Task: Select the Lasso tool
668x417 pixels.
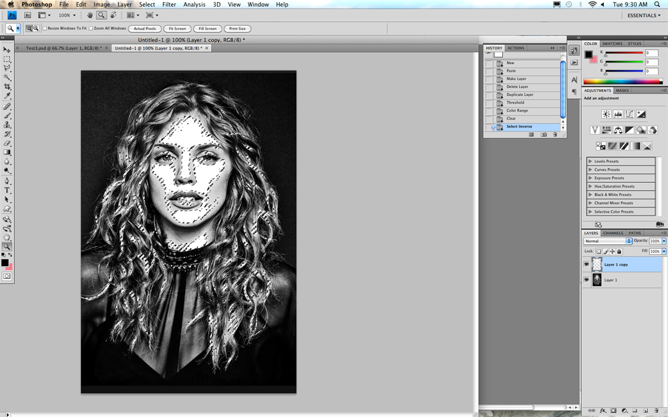Action: [7, 68]
